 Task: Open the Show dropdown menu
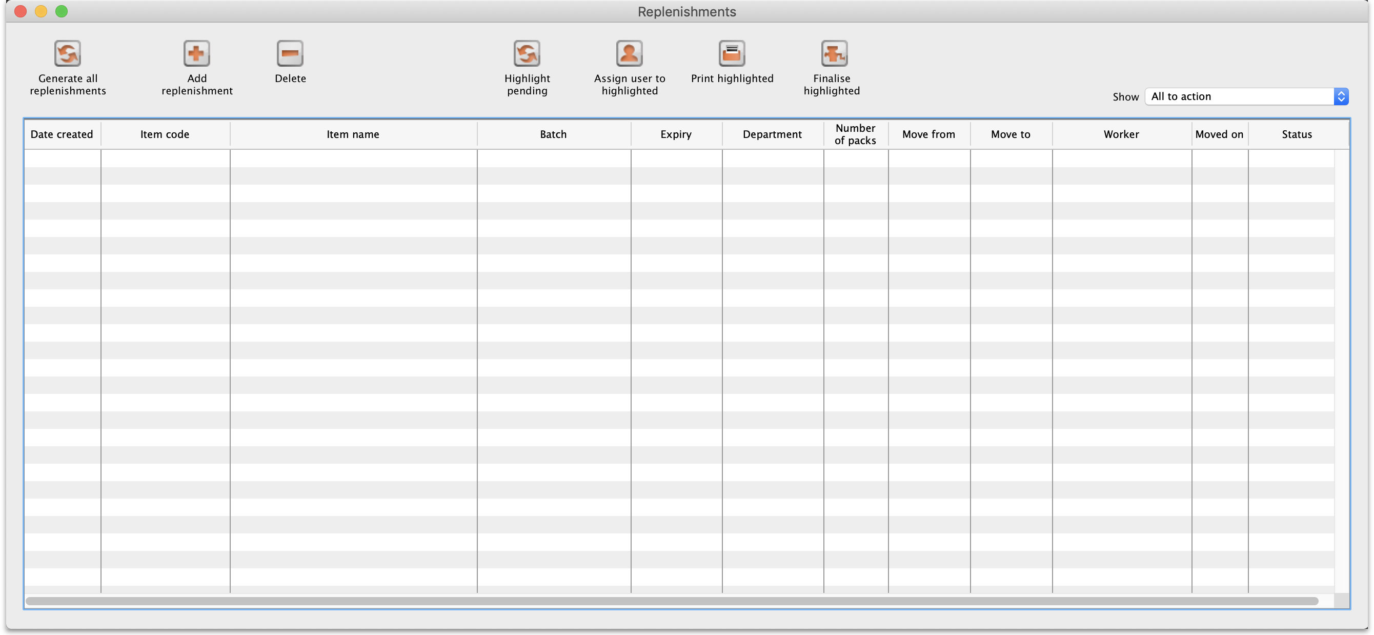(1246, 96)
